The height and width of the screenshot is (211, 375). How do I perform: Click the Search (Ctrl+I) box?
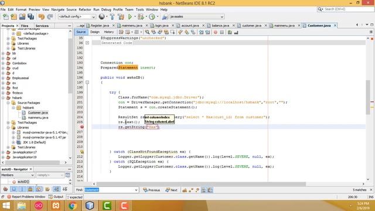click(x=345, y=9)
